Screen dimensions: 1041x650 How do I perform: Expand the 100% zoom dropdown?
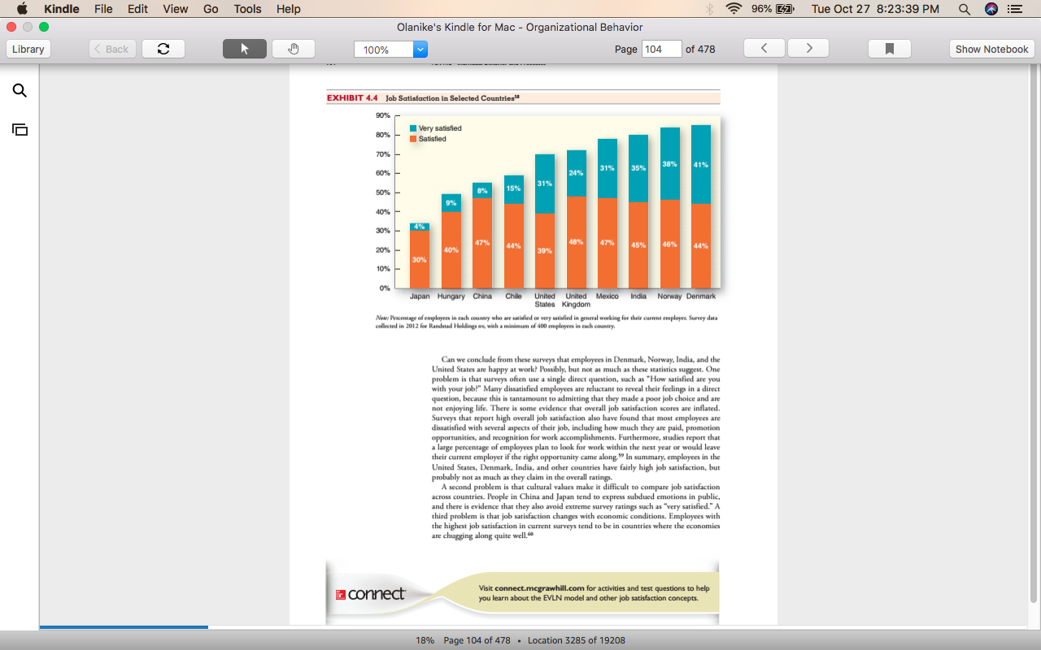tap(420, 50)
